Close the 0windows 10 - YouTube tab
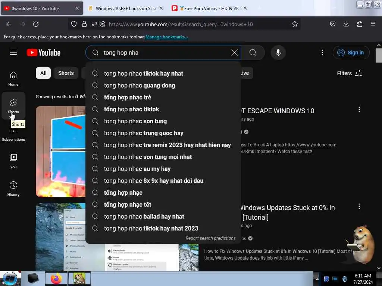The width and height of the screenshot is (382, 286). point(77,8)
